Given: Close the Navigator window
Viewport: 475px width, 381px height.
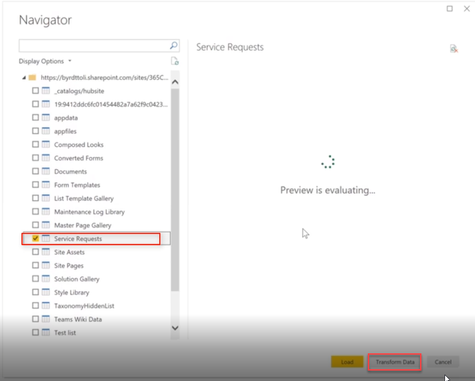Looking at the screenshot, I should 467,9.
